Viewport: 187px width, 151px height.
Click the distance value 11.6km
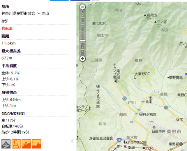coord(9,43)
